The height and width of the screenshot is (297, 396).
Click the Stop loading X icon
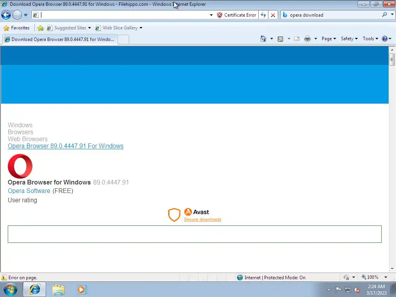[273, 15]
